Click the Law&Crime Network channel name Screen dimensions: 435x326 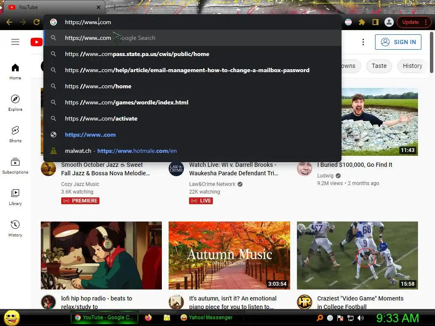pos(212,184)
